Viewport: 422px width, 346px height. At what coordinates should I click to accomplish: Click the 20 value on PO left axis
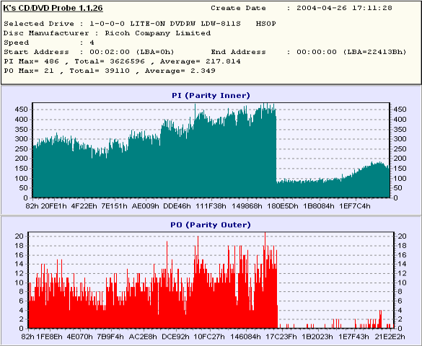[x=20, y=236]
